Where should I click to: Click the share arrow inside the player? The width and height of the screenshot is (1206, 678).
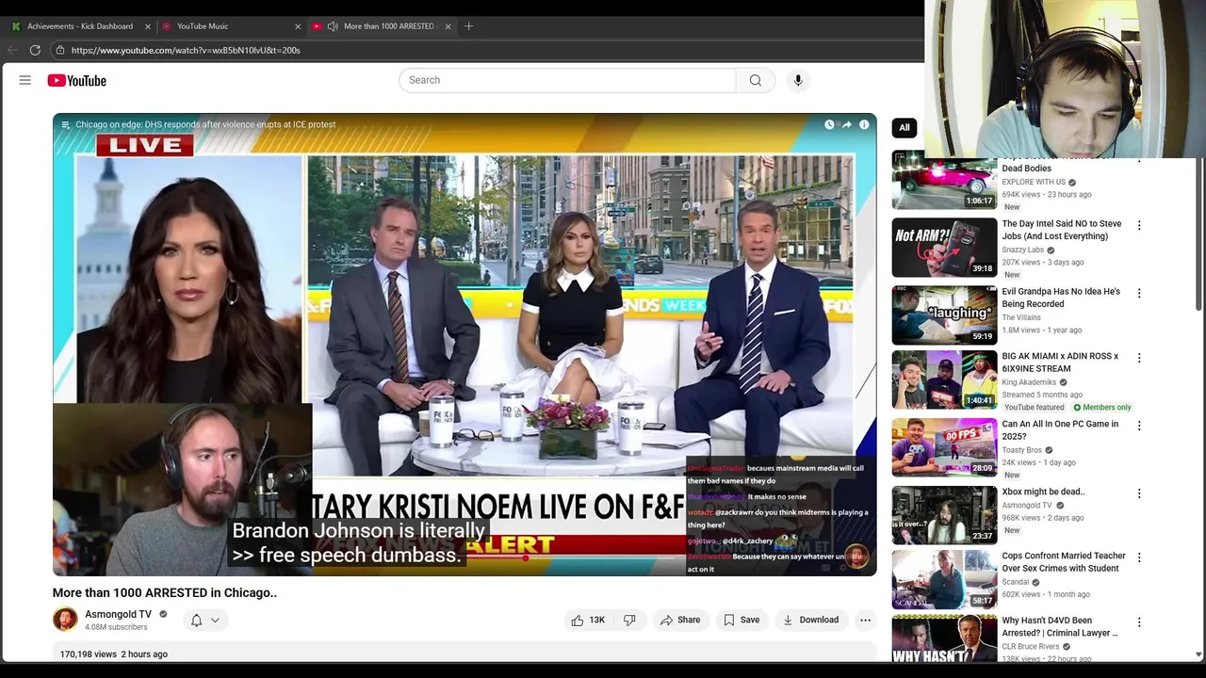[846, 124]
